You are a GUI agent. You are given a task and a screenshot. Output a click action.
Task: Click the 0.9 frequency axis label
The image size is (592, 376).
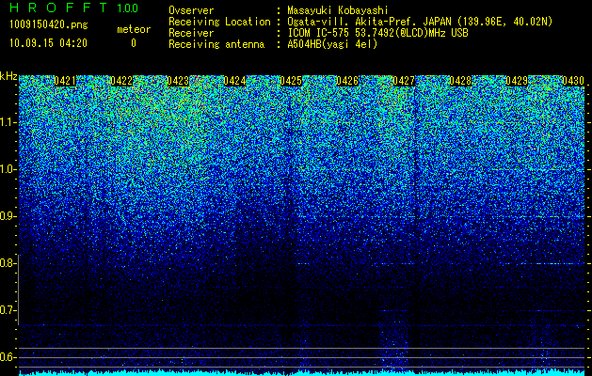(8, 216)
